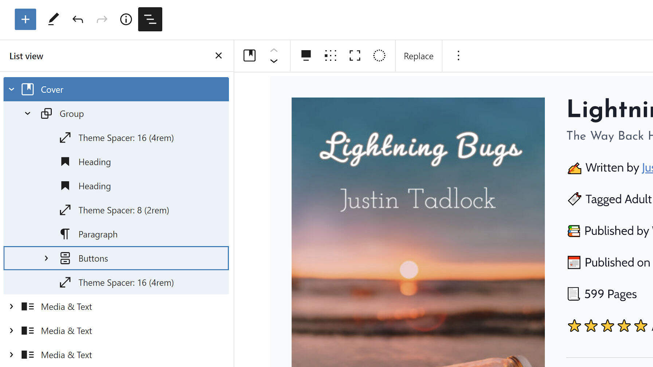
Task: Open the alignment options in block toolbar
Action: [306, 56]
